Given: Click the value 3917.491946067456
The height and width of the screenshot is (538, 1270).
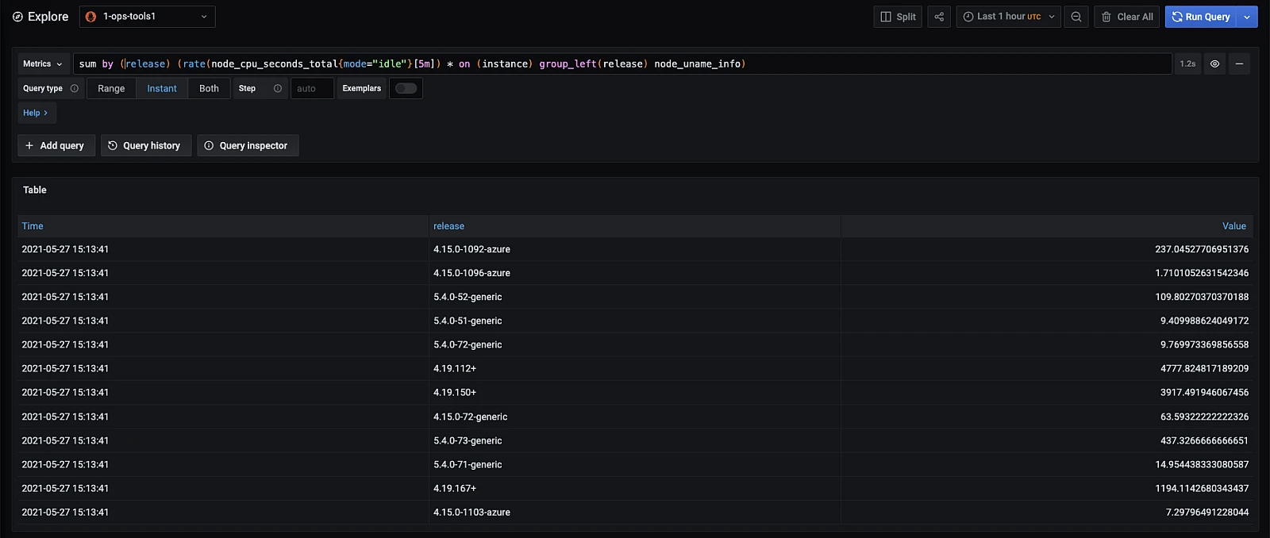Looking at the screenshot, I should (x=1204, y=392).
